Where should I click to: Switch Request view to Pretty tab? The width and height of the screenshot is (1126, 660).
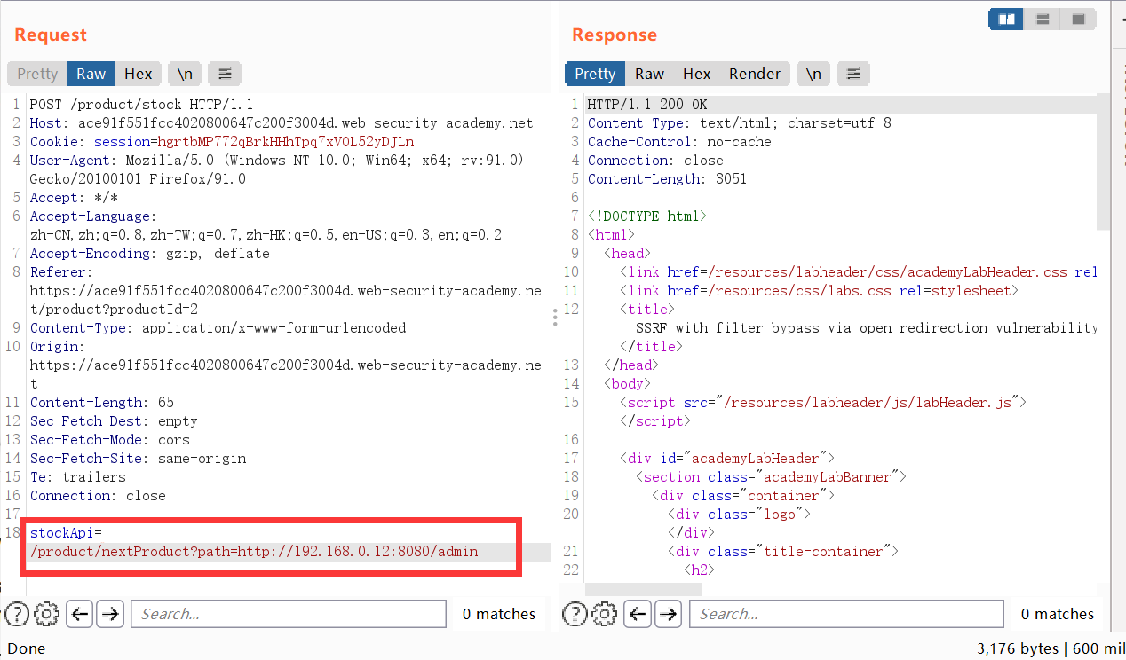click(37, 74)
